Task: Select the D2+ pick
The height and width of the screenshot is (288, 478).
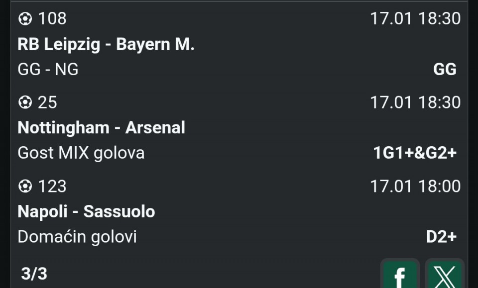Action: [441, 237]
